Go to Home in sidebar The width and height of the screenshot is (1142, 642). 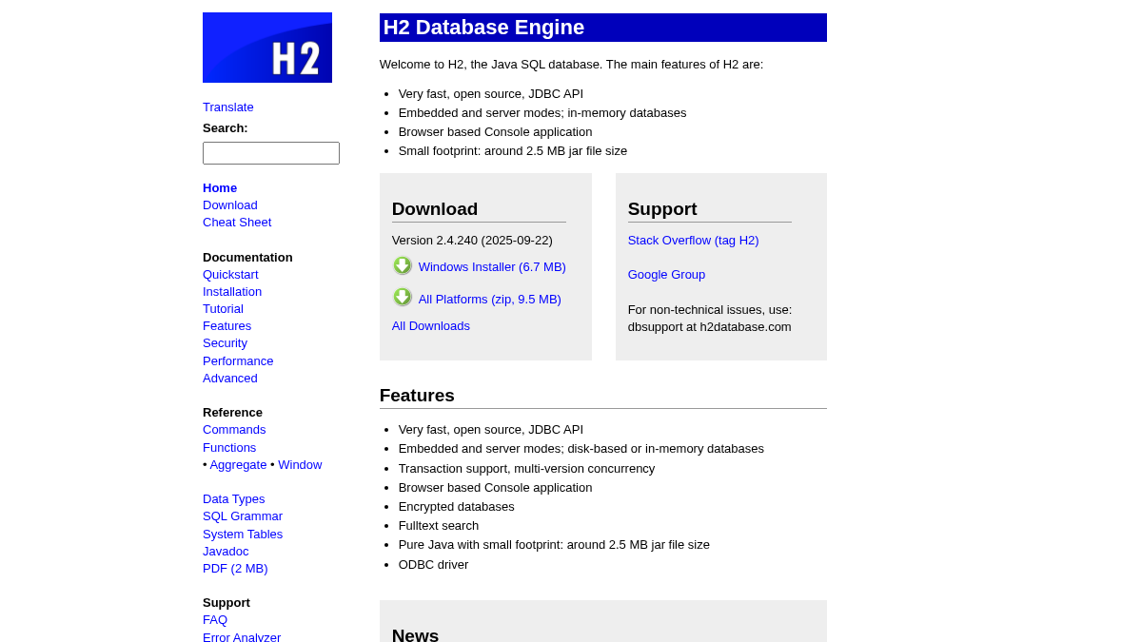point(220,188)
